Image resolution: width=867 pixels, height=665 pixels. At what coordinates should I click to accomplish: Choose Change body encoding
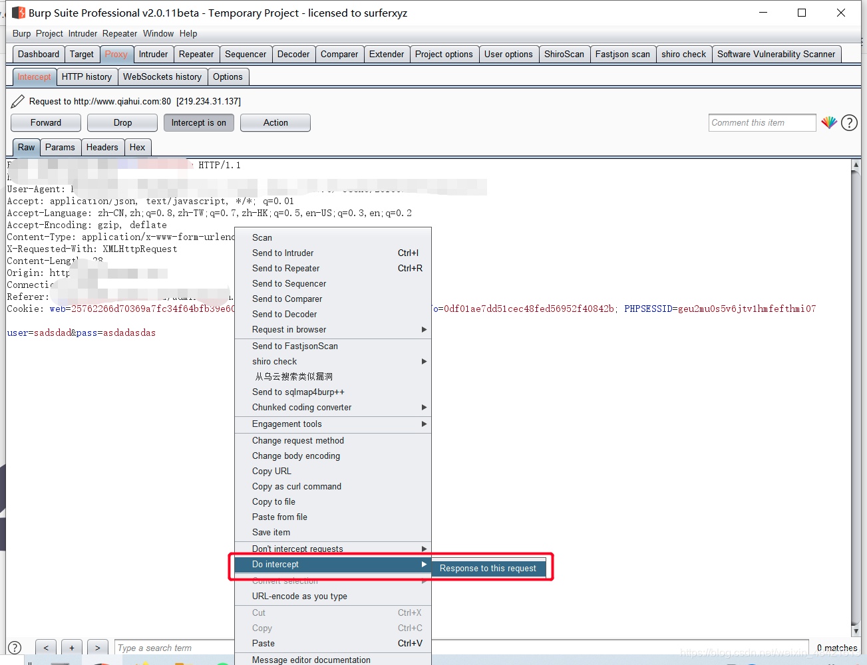[333, 456]
